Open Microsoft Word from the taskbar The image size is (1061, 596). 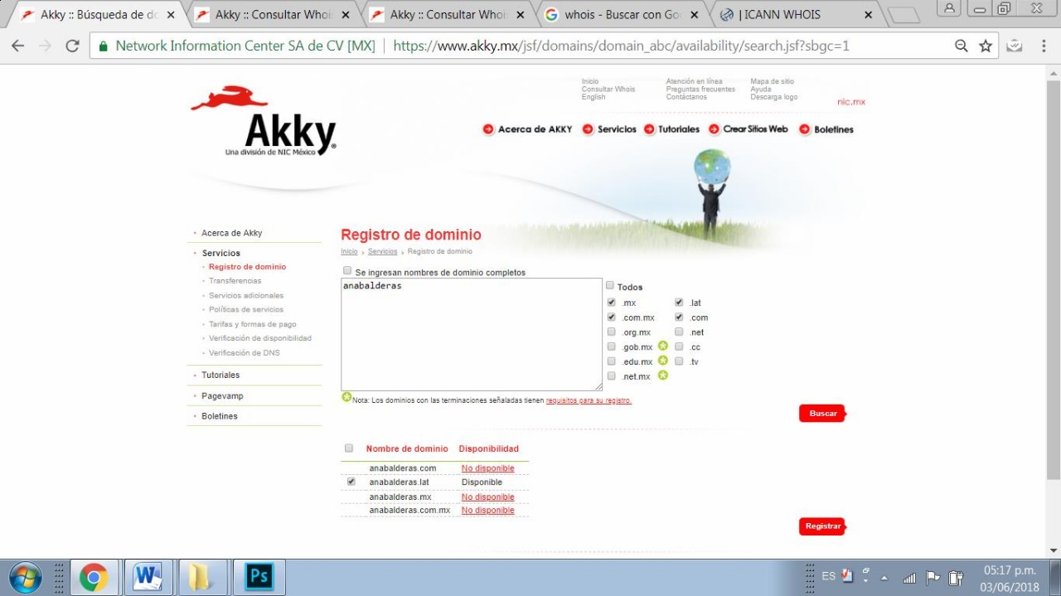point(148,577)
